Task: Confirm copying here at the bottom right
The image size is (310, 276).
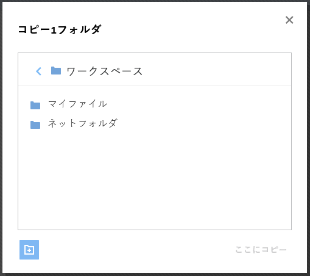Action: click(x=261, y=250)
